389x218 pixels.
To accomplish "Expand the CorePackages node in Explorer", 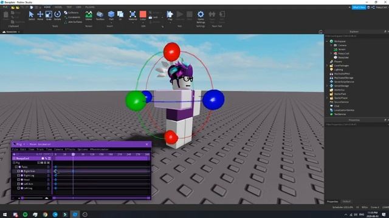I will tap(327, 66).
